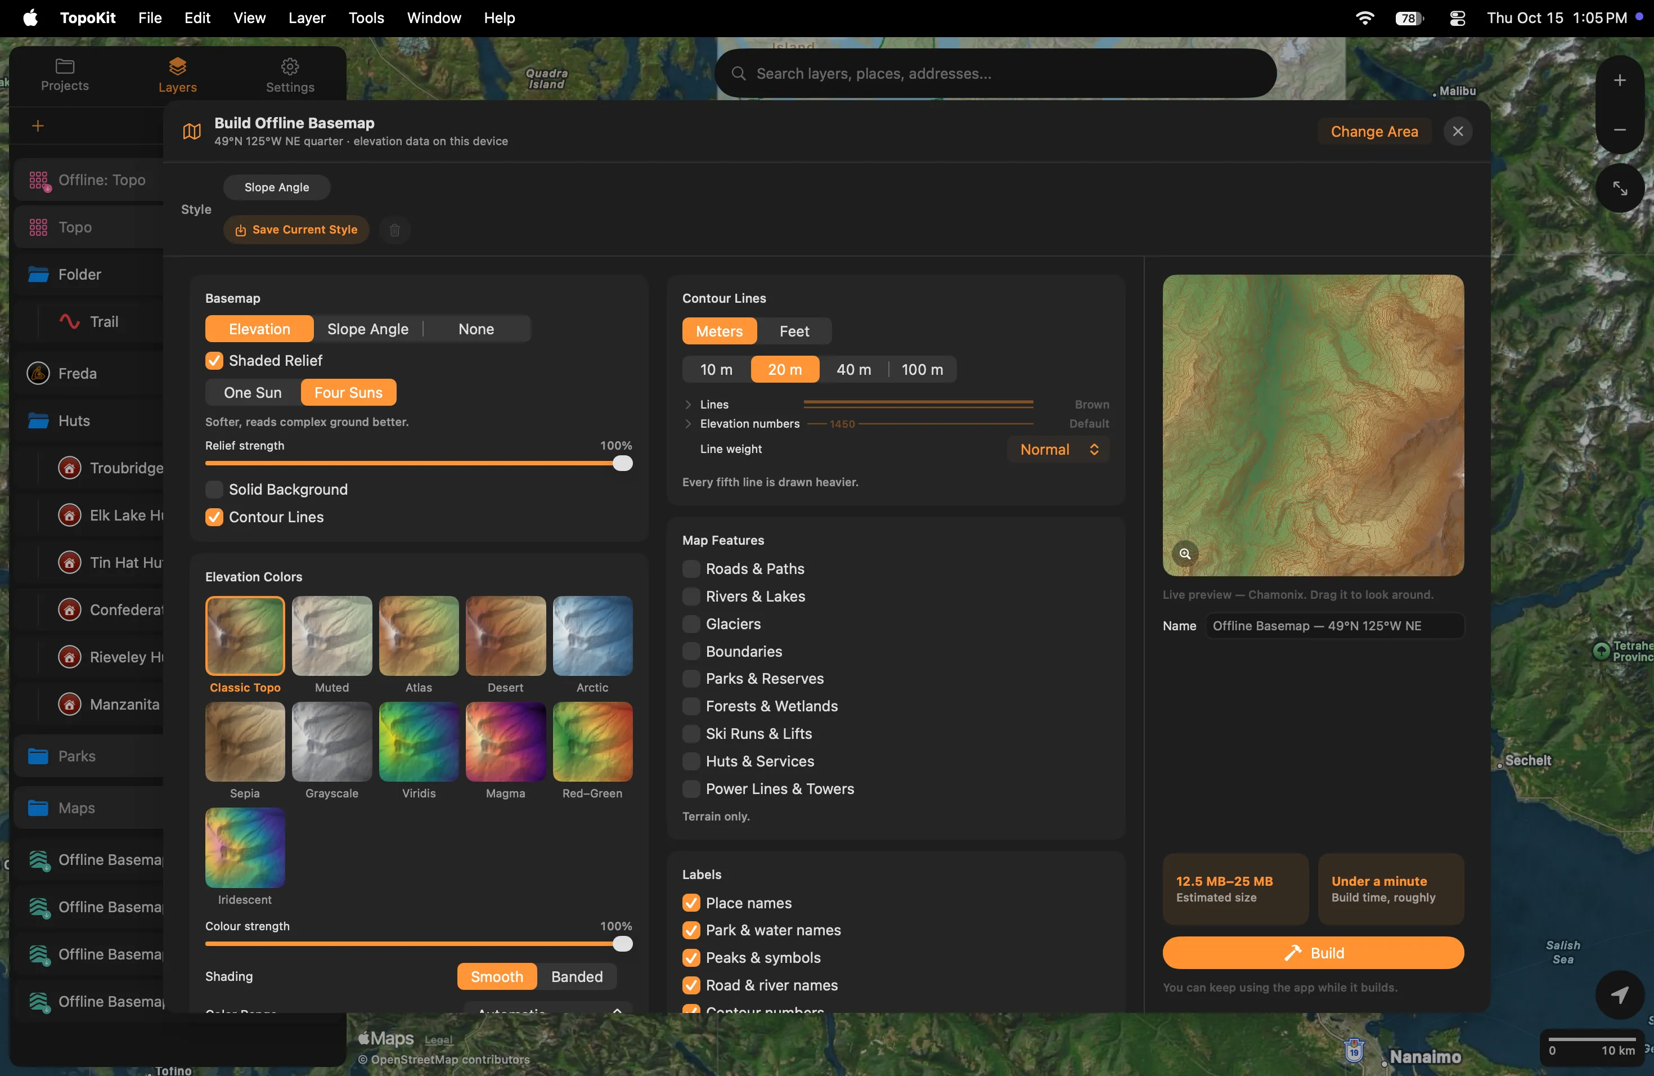Click the Parks folder icon
Screen dimensions: 1654x1076
pyautogui.click(x=38, y=756)
